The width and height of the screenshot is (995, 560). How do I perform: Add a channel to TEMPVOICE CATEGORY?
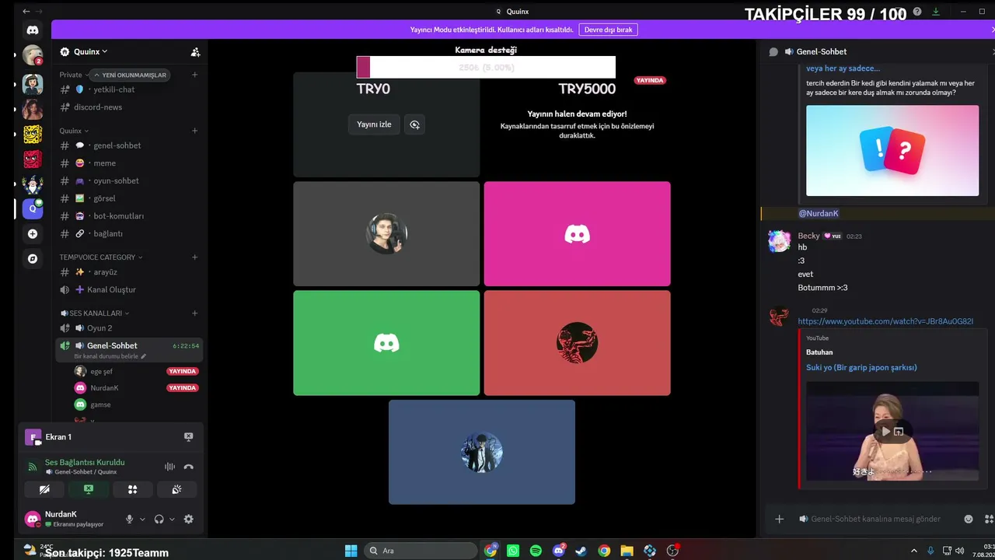[x=194, y=257]
